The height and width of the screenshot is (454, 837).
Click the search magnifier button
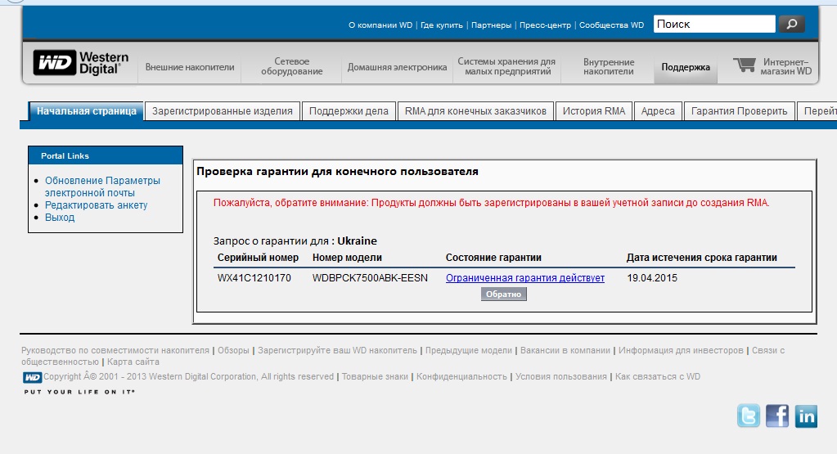(x=792, y=24)
